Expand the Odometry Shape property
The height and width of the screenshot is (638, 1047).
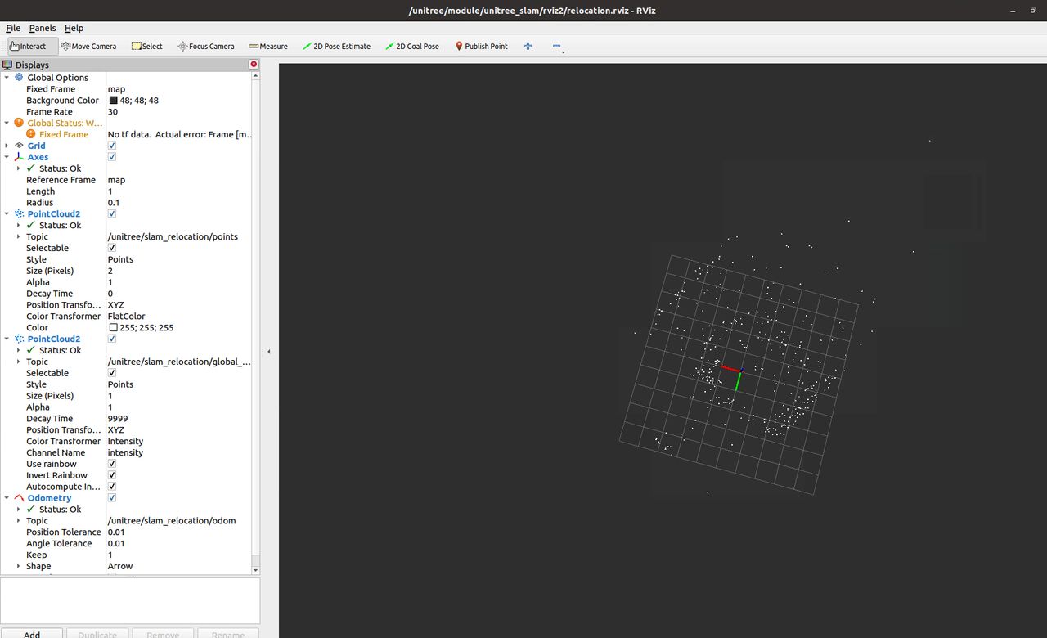pyautogui.click(x=19, y=566)
